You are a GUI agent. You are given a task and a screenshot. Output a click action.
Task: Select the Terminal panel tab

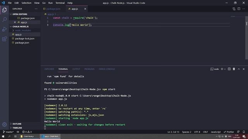[x=63, y=69]
